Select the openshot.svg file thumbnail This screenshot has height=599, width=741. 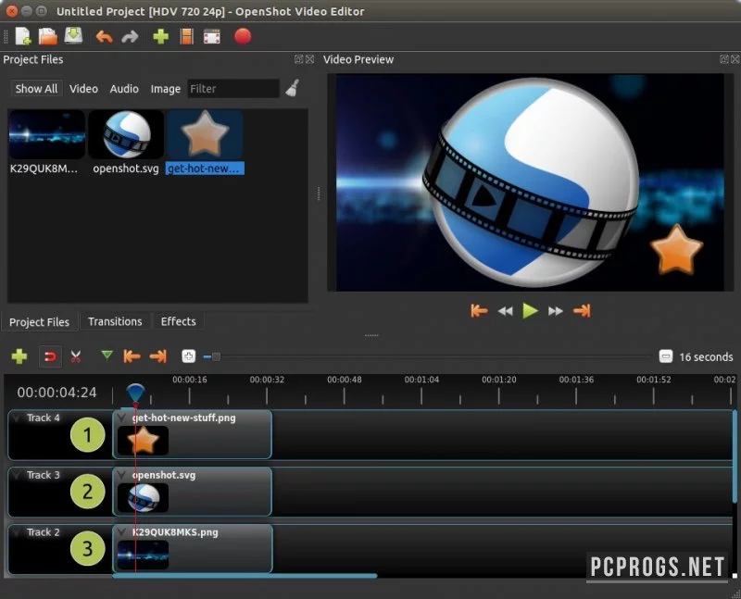click(126, 134)
